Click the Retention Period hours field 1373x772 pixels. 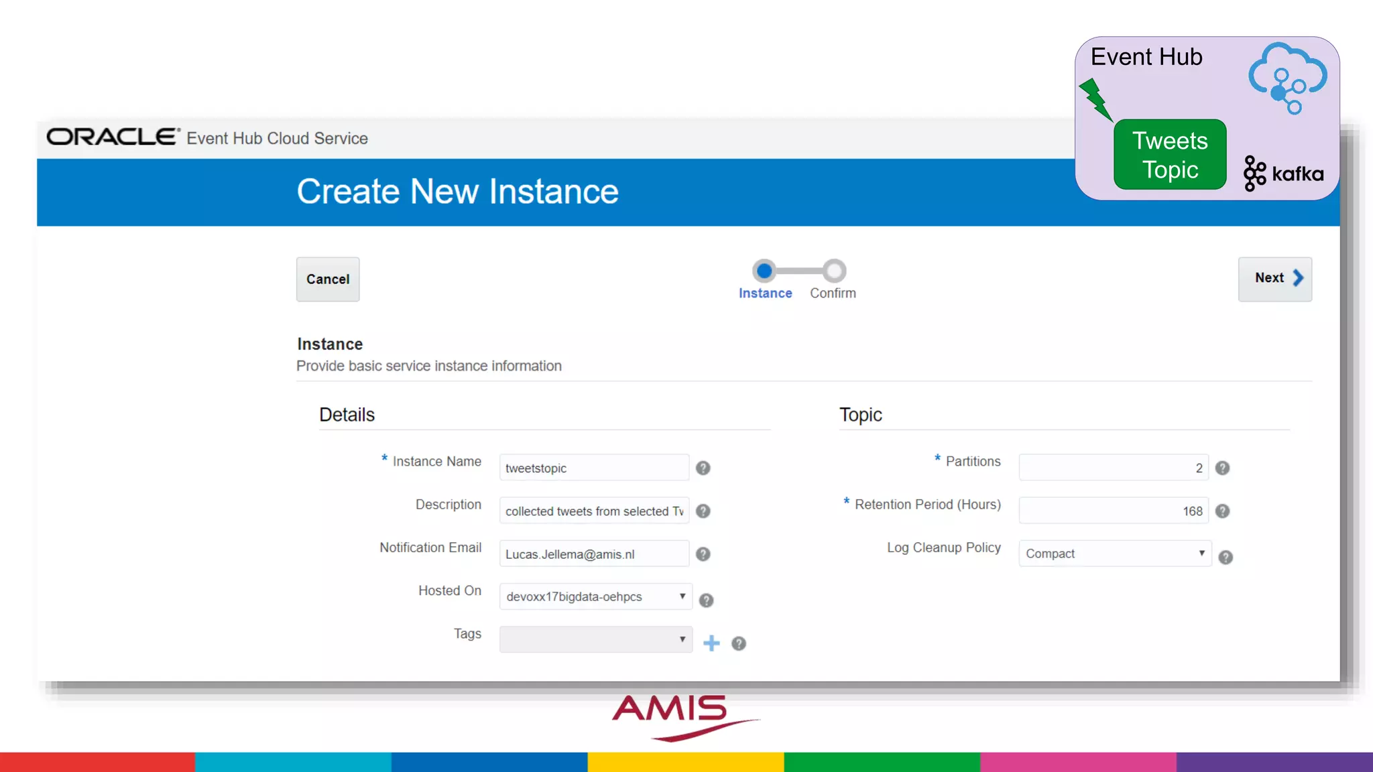(x=1113, y=511)
